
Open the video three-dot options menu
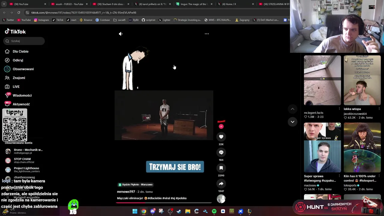tap(207, 34)
